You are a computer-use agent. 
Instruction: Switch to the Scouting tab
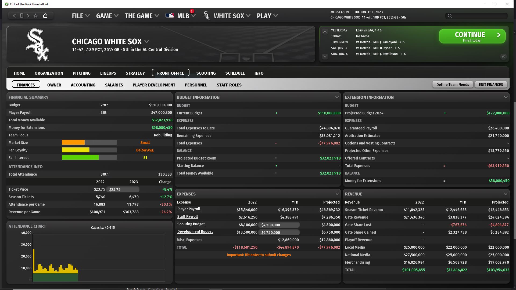[x=206, y=73]
